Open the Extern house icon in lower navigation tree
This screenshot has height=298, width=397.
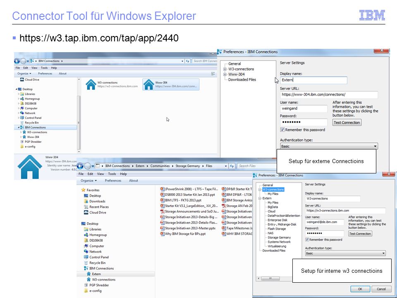coord(88,274)
